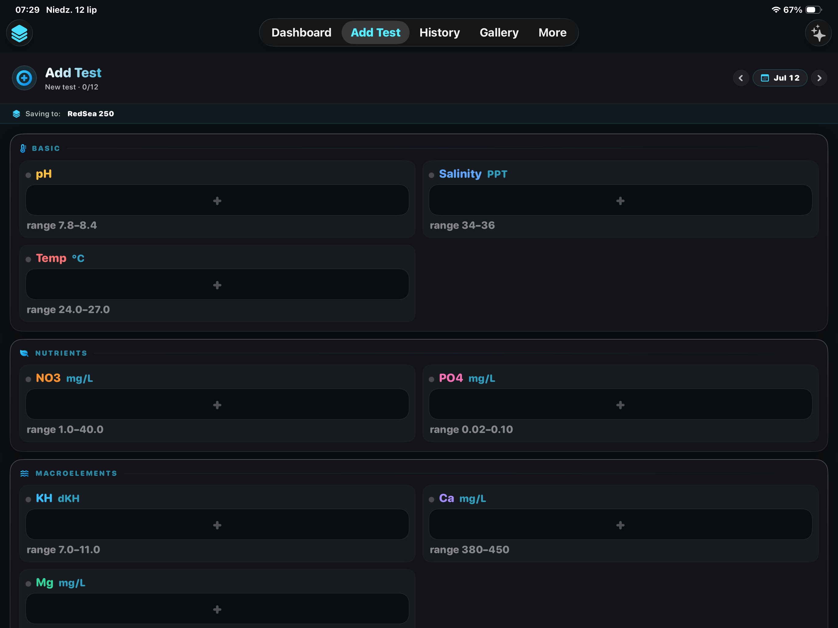This screenshot has height=628, width=838.
Task: Tap the status dot next to PO4
Action: (431, 380)
